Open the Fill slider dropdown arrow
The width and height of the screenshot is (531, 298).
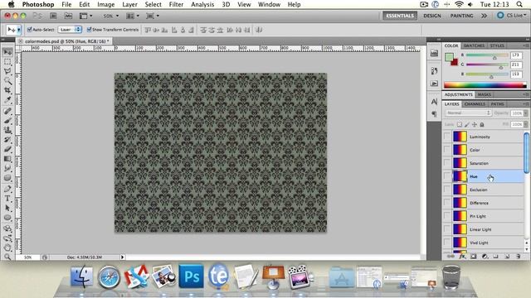pyautogui.click(x=525, y=124)
